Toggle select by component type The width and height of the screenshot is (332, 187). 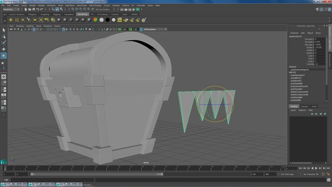(61, 10)
